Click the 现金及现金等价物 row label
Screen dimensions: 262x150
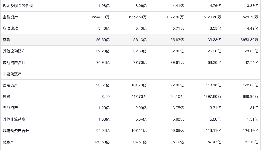(18, 6)
